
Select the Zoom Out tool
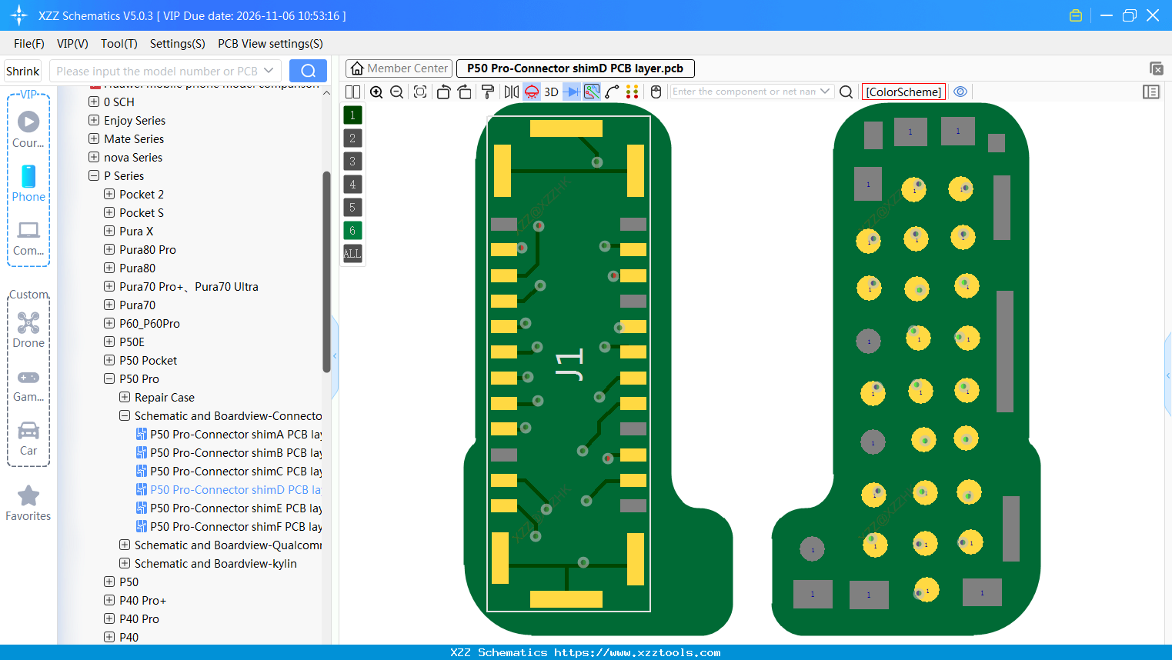(396, 92)
